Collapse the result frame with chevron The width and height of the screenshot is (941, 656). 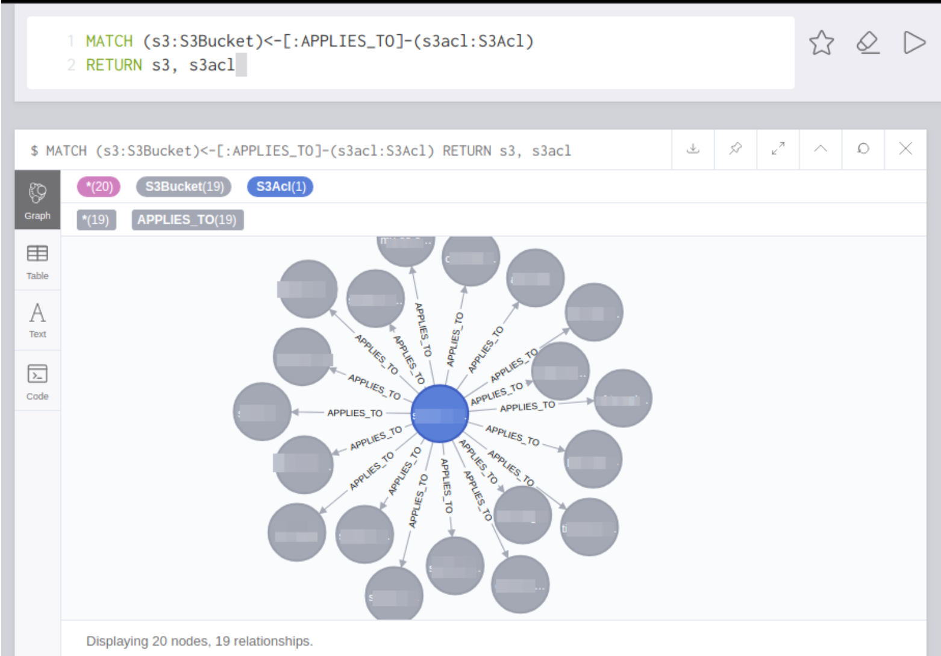[820, 148]
